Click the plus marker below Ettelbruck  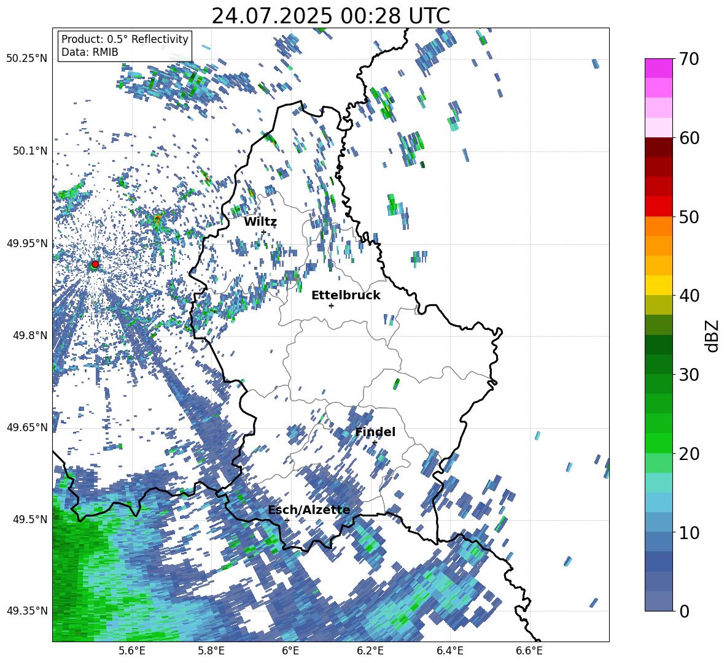pos(331,305)
